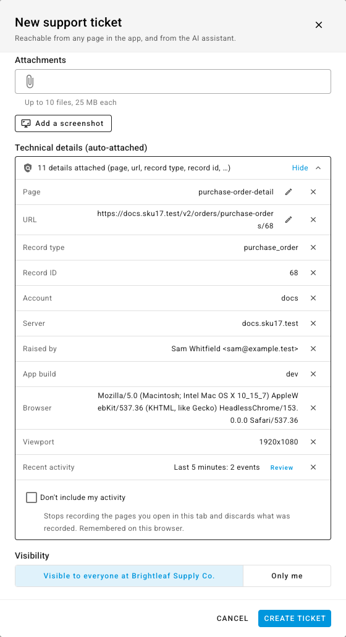Click the App build value dev

pyautogui.click(x=292, y=374)
